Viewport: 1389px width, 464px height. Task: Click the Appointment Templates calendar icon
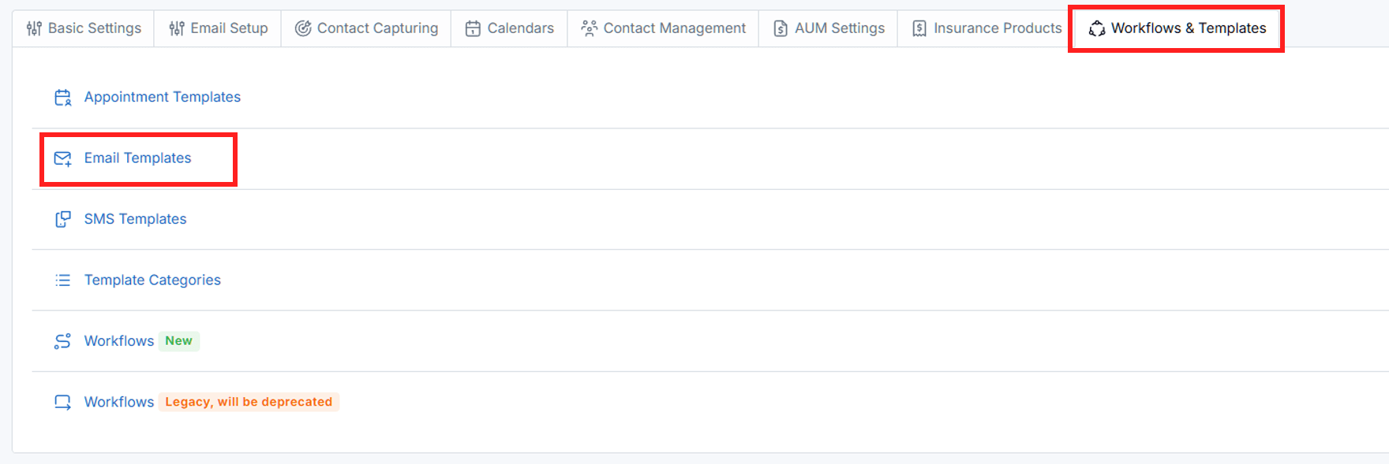pos(62,97)
